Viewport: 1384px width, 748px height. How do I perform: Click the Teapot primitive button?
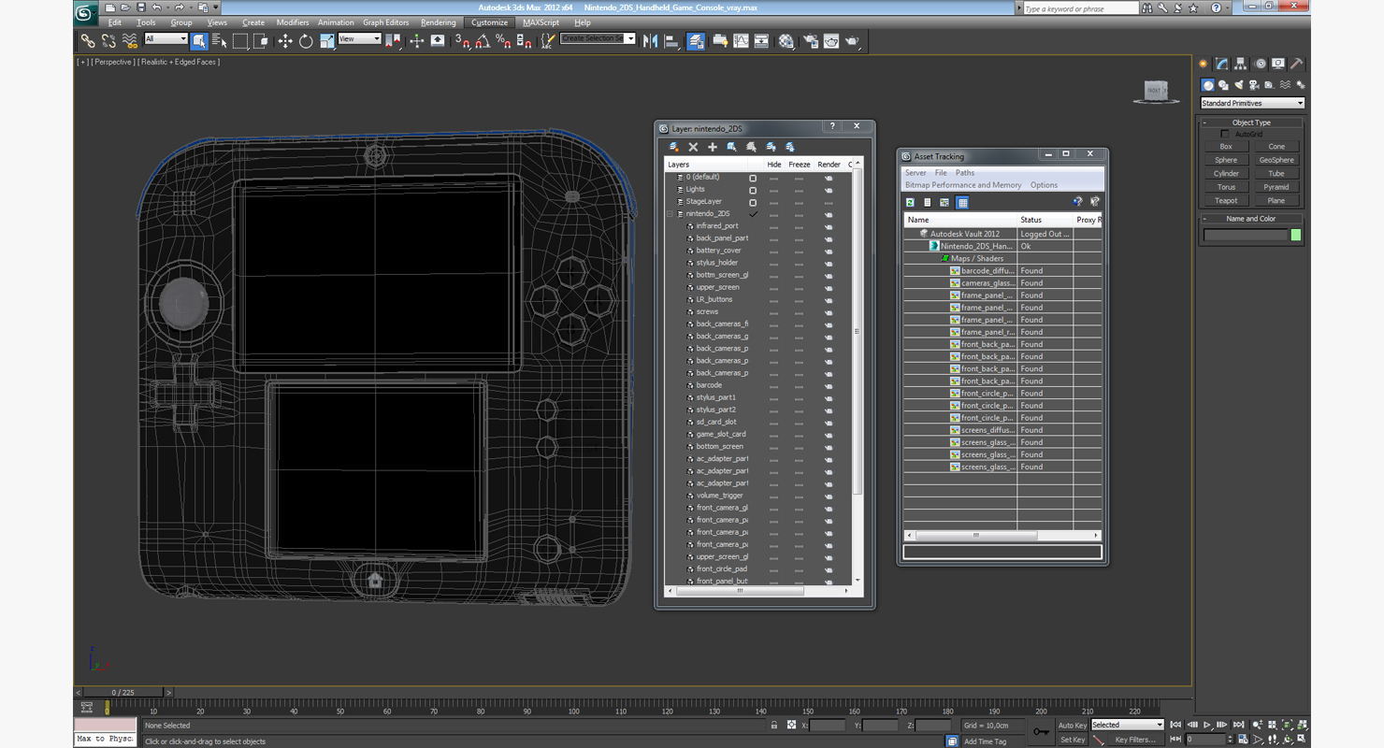click(1226, 201)
